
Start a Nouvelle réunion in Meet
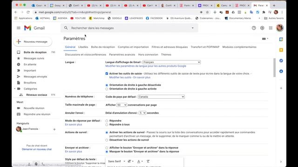point(34,108)
